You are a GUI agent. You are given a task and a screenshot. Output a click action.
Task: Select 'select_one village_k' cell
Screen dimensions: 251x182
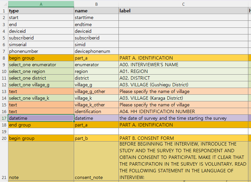click(41, 98)
